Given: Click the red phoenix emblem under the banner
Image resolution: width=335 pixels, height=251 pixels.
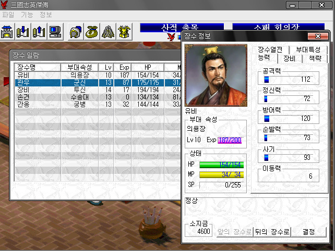Looking at the screenshot, I should coord(171,37).
